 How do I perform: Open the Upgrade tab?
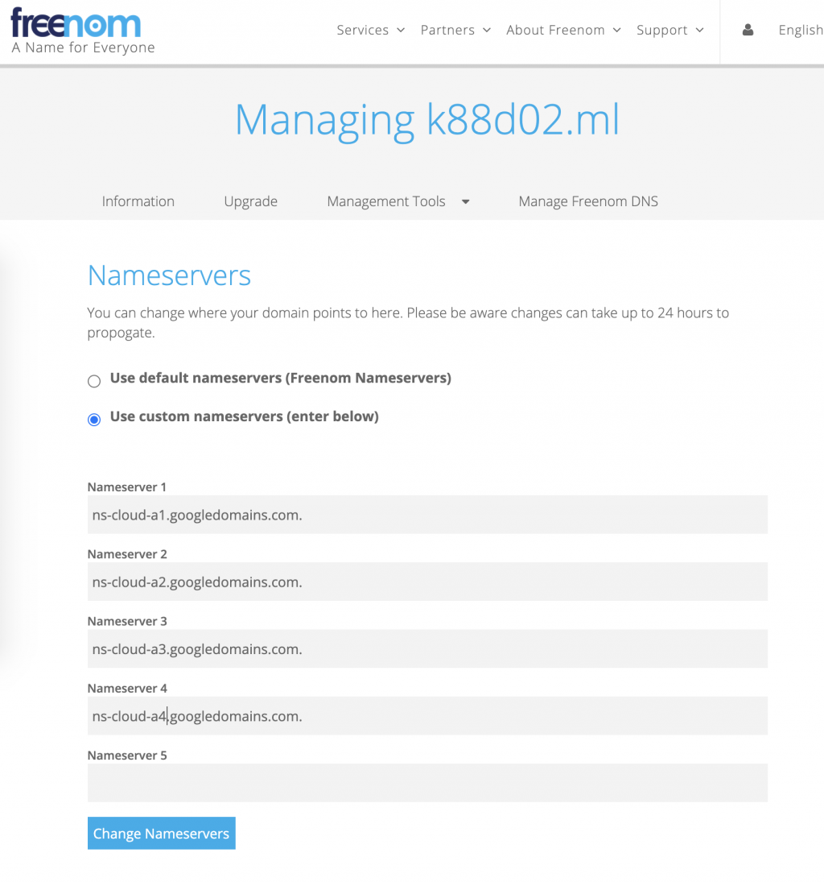251,201
